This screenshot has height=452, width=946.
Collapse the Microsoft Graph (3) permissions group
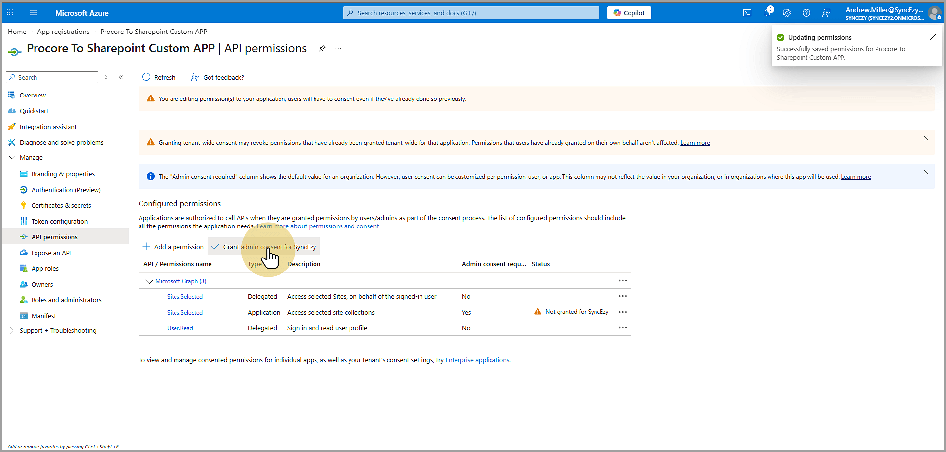coord(149,281)
